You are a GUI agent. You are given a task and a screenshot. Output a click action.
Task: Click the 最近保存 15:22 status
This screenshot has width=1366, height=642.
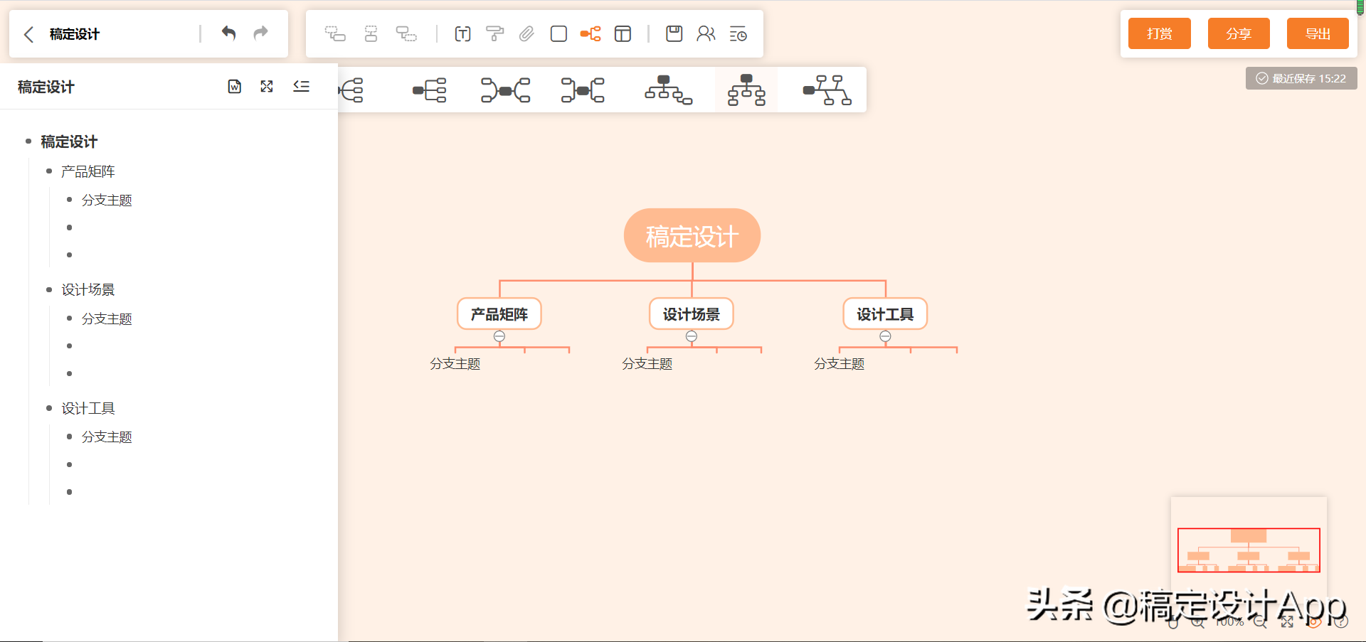point(1301,78)
